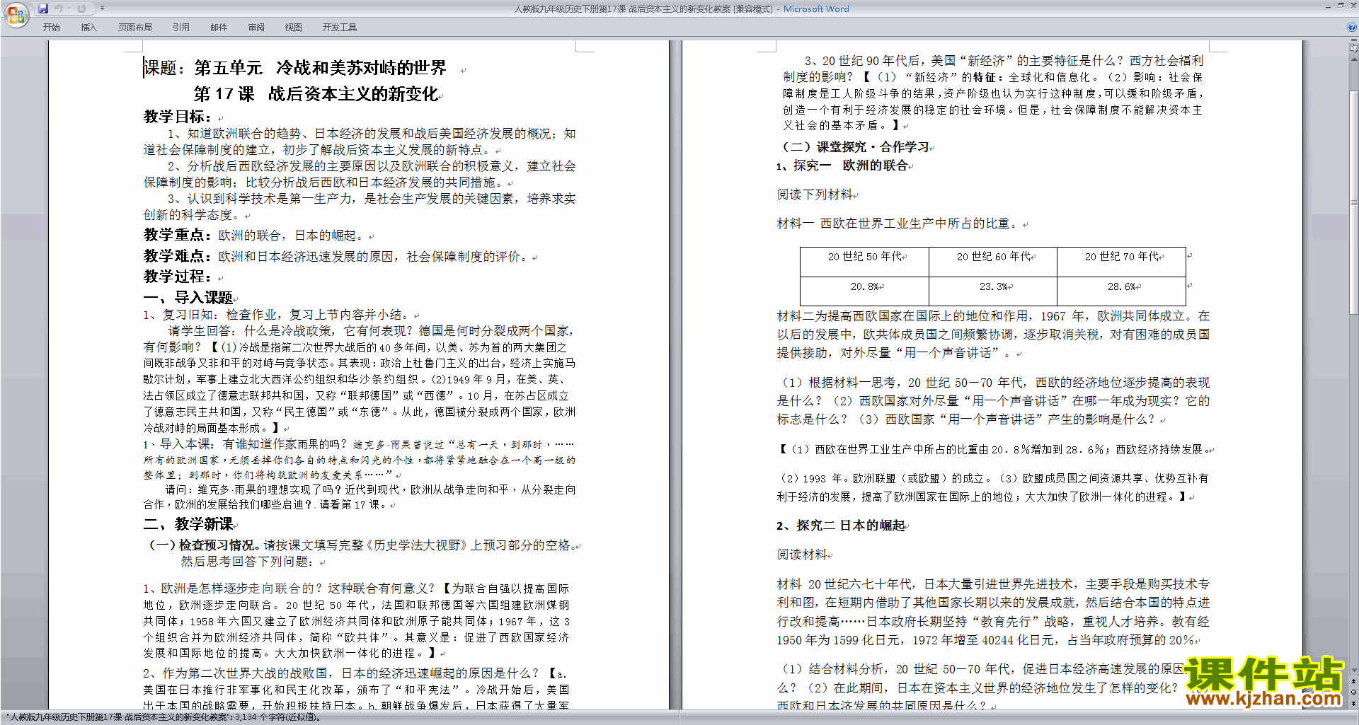Open the 开始 ribbon tab
The width and height of the screenshot is (1359, 725).
pyautogui.click(x=51, y=27)
